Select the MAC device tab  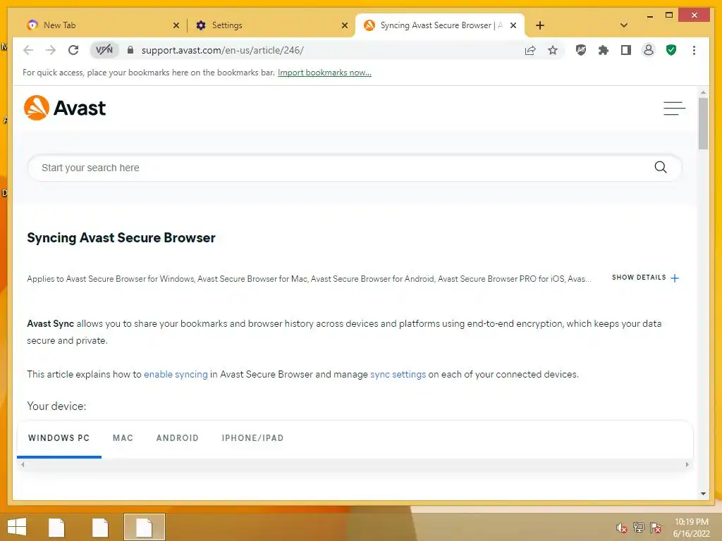tap(123, 438)
